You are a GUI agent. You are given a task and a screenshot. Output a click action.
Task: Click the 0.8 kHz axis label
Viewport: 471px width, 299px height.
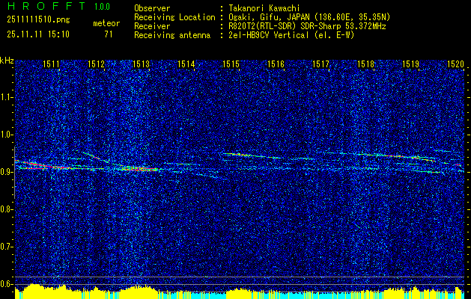tap(6, 209)
